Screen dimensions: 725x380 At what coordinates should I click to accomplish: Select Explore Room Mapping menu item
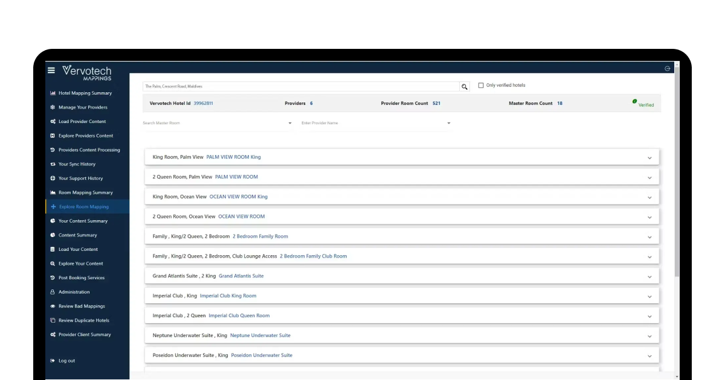point(87,207)
